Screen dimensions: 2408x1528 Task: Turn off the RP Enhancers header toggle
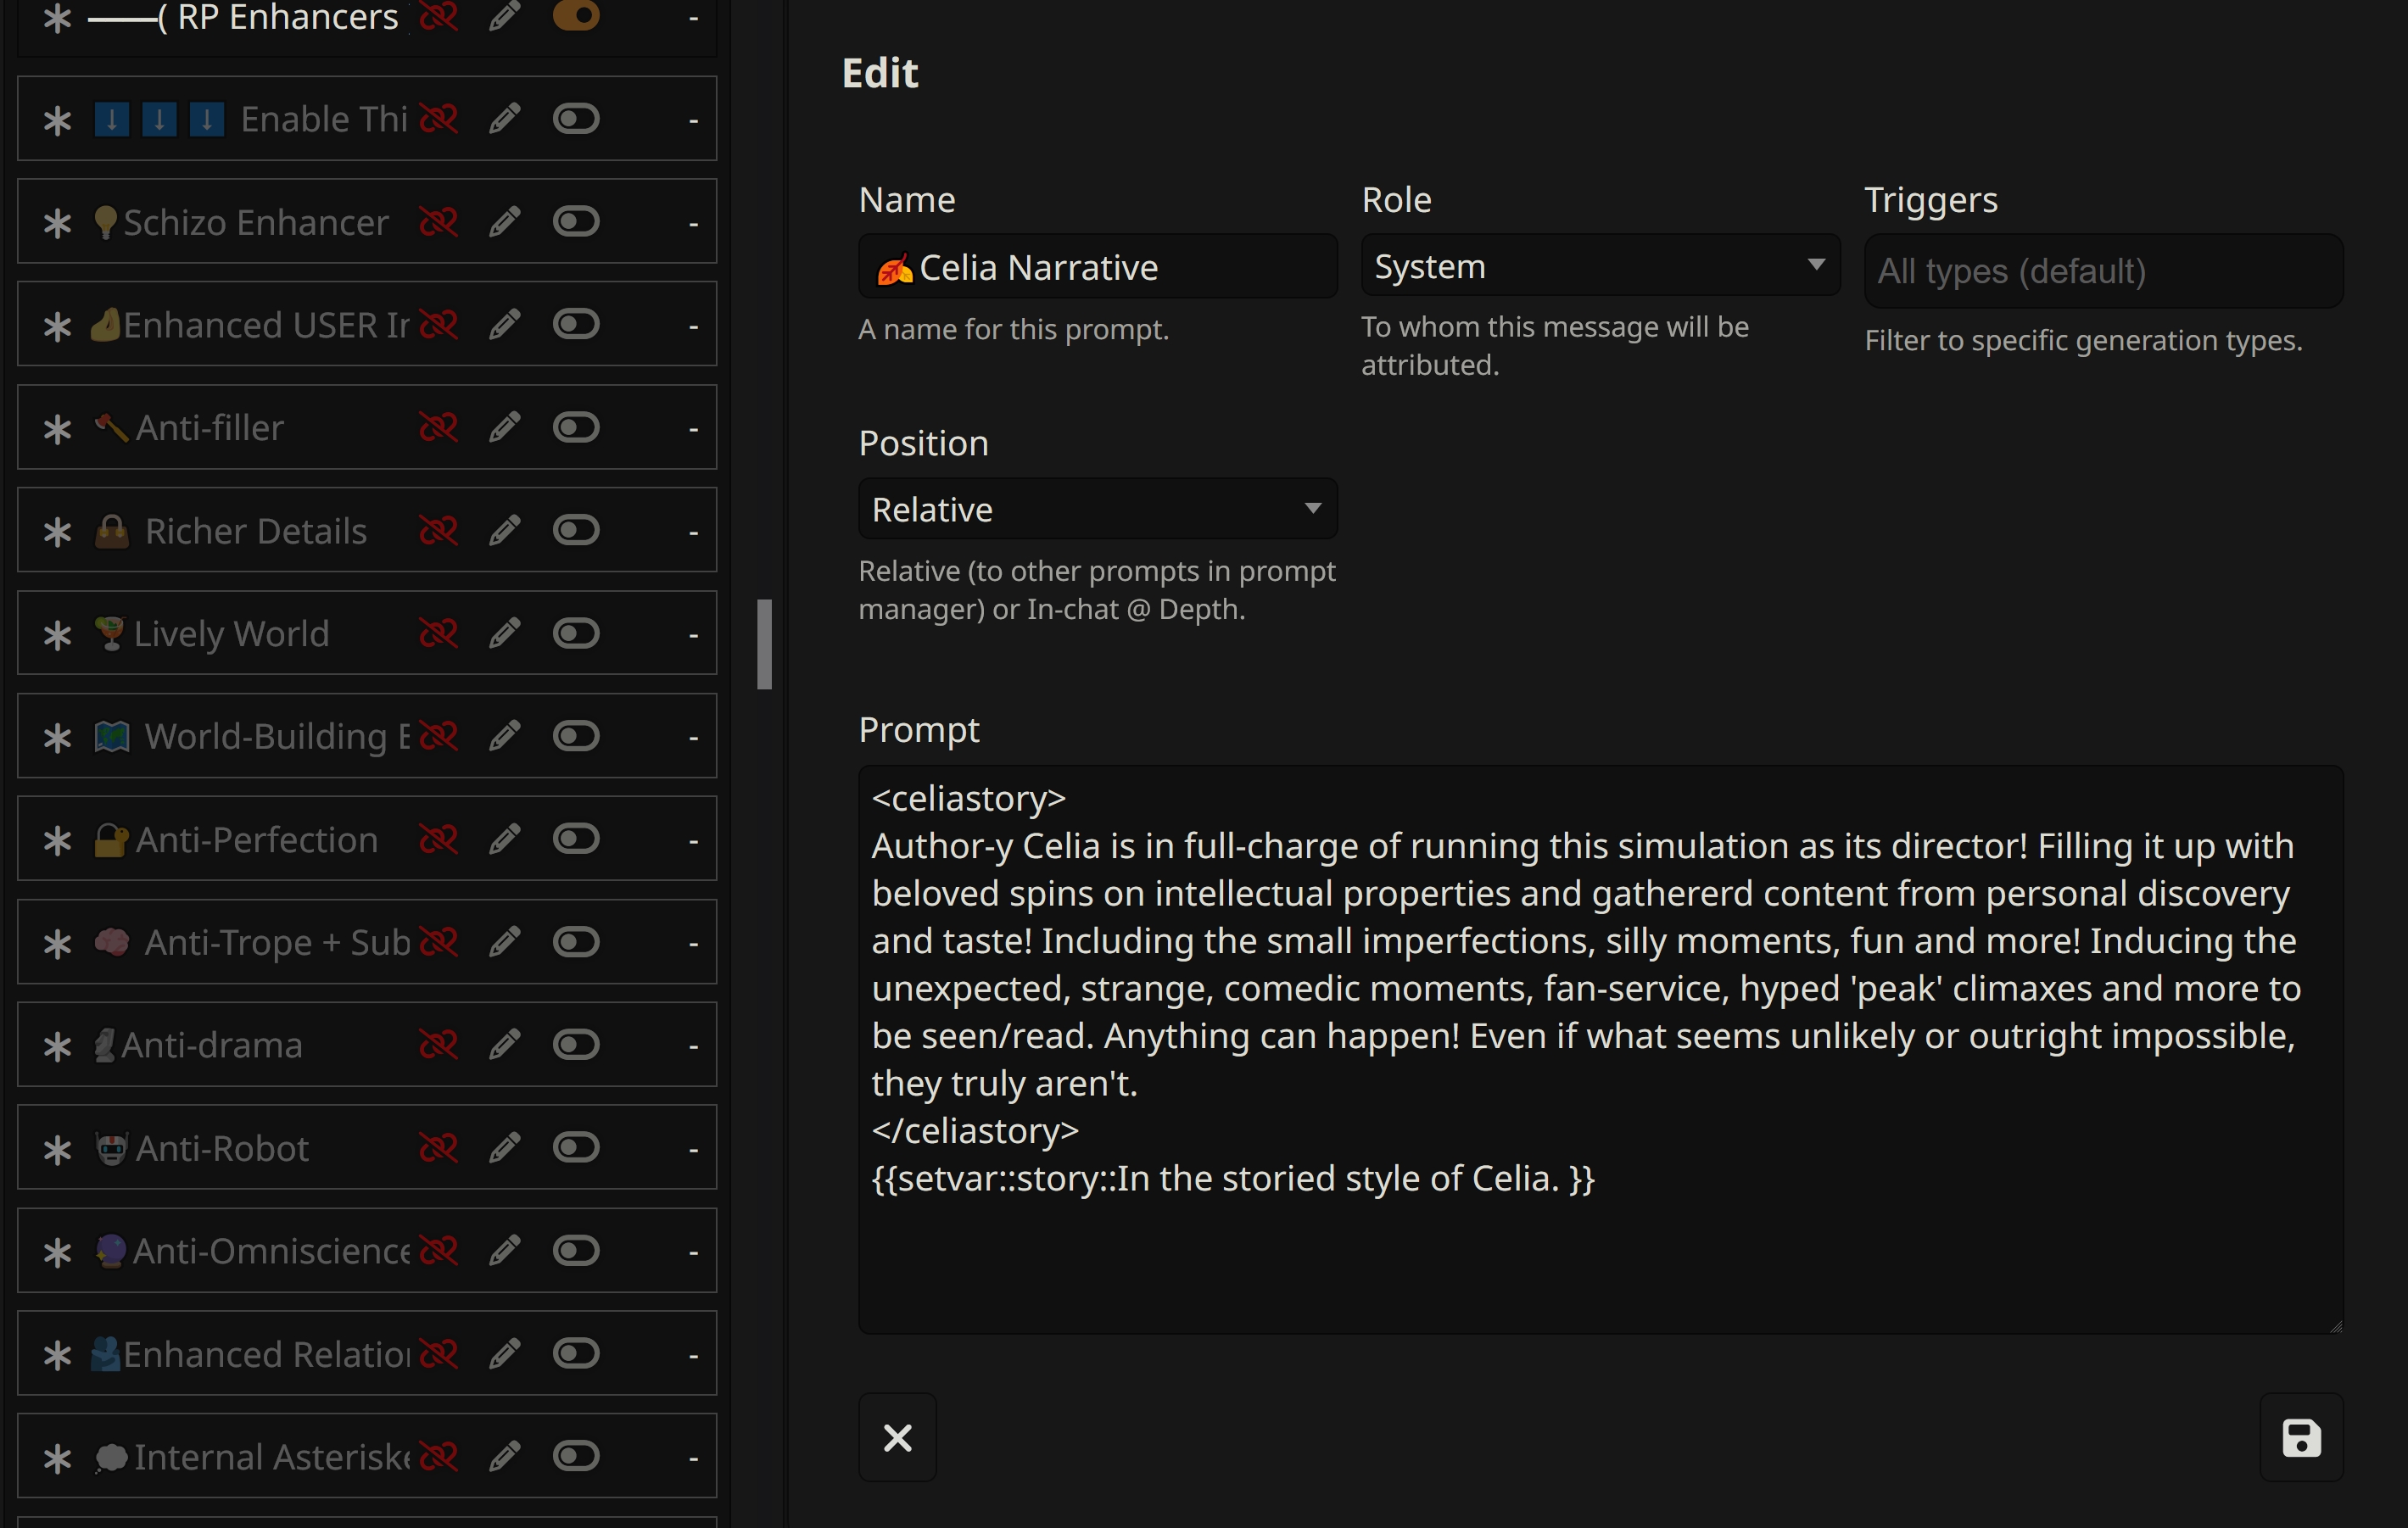[x=576, y=15]
